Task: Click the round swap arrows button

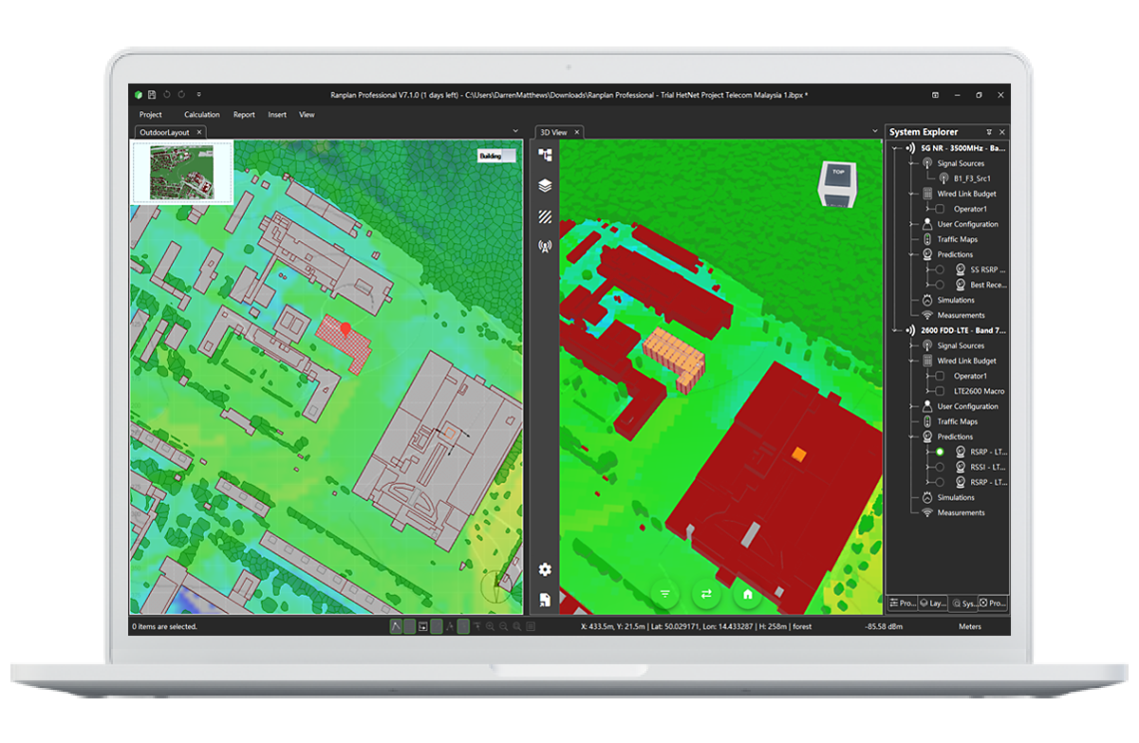Action: [x=706, y=594]
